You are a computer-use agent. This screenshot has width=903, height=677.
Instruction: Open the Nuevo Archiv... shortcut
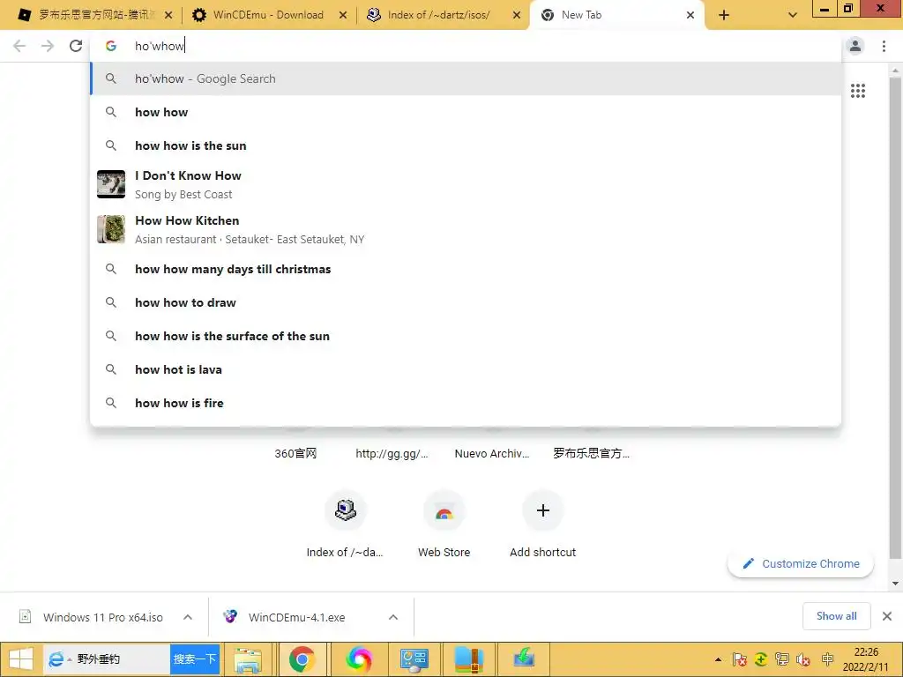pos(492,453)
